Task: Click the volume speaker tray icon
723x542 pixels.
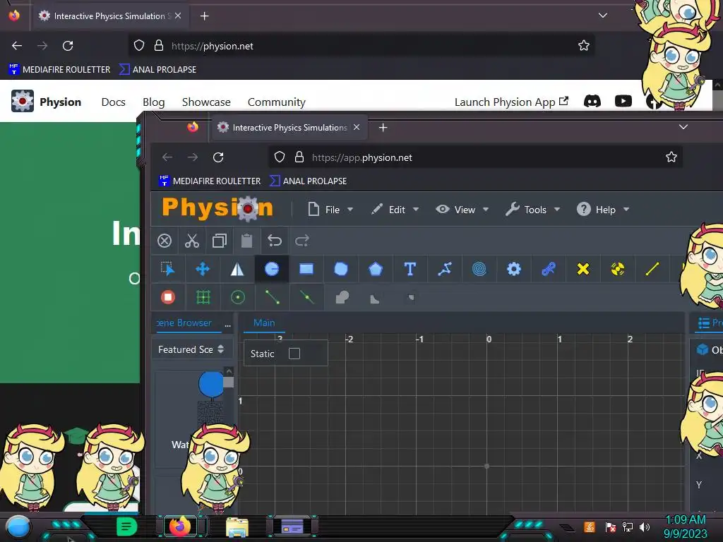Action: click(x=645, y=526)
